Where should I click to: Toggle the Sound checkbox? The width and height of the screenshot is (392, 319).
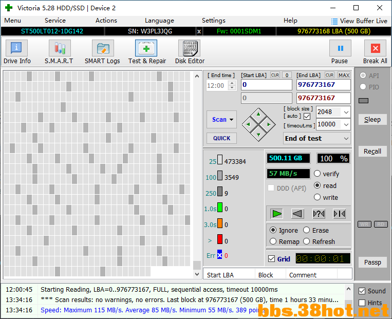[x=362, y=291]
